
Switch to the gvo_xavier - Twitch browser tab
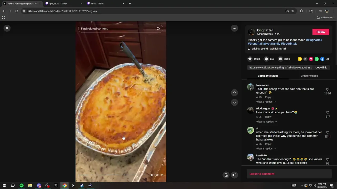point(63,4)
